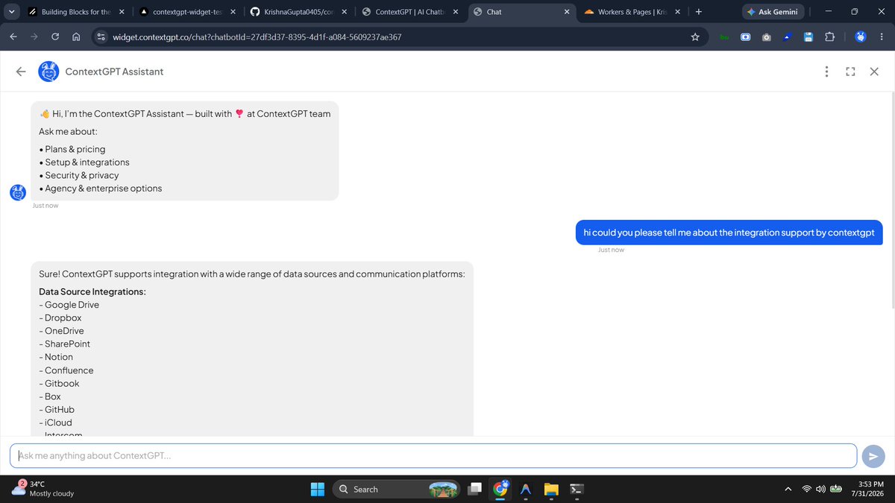Click the blue cloud extension icon
895x503 pixels.
point(787,37)
